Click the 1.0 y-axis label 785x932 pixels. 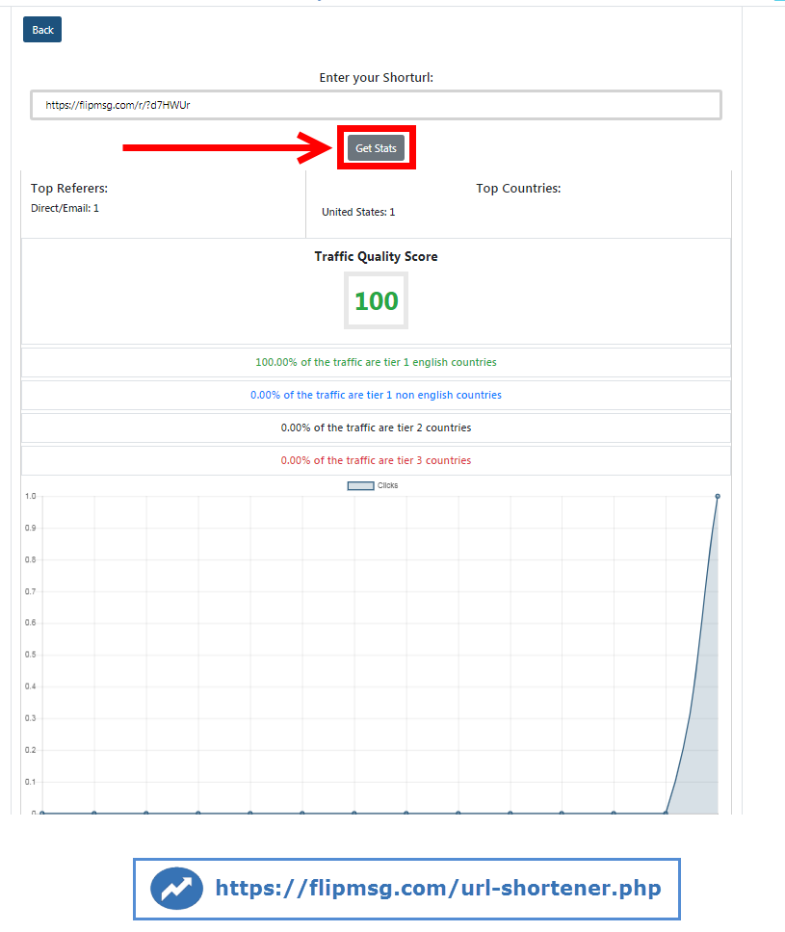30,496
